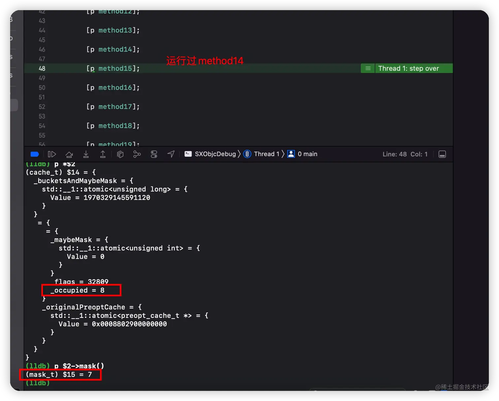Click 'std::__1::atomic<unsigned long>' console line
The width and height of the screenshot is (499, 401).
(115, 189)
